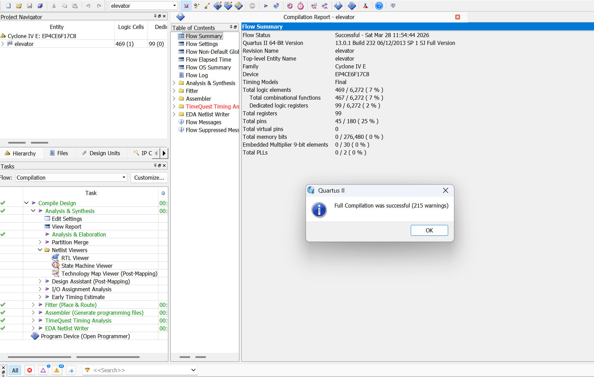The height and width of the screenshot is (377, 594).
Task: Expand the Analysis & Synthesis report folder
Action: click(174, 83)
